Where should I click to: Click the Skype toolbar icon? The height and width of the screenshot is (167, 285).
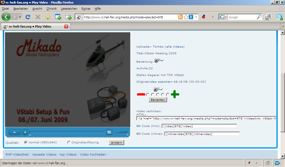pos(279,17)
